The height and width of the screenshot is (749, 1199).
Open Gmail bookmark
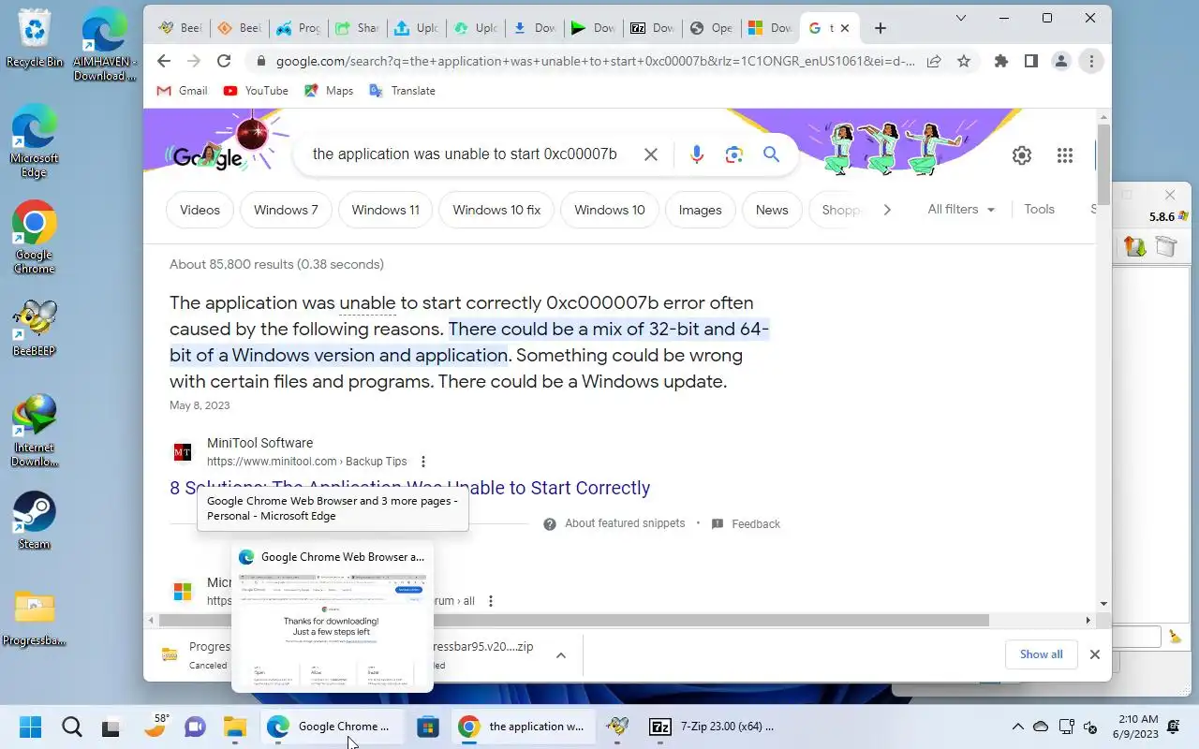coord(182,91)
